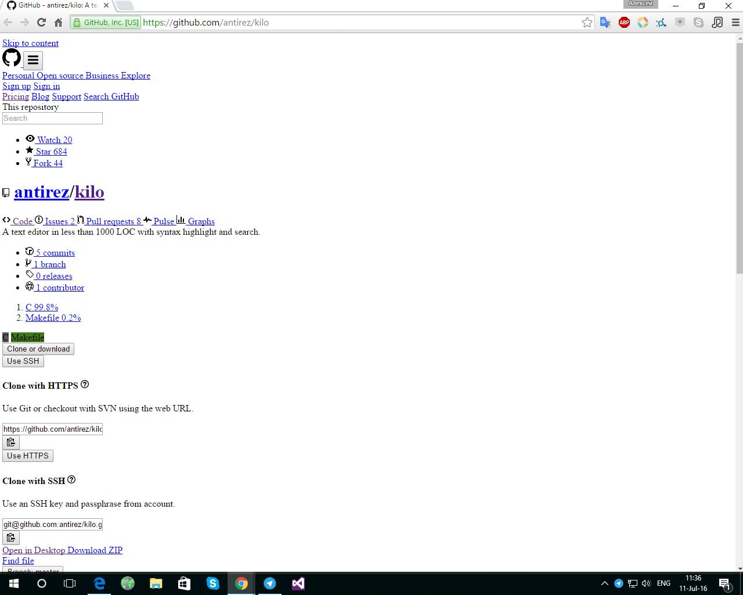Open the Pulse tab link
The image size is (743, 595).
point(159,221)
